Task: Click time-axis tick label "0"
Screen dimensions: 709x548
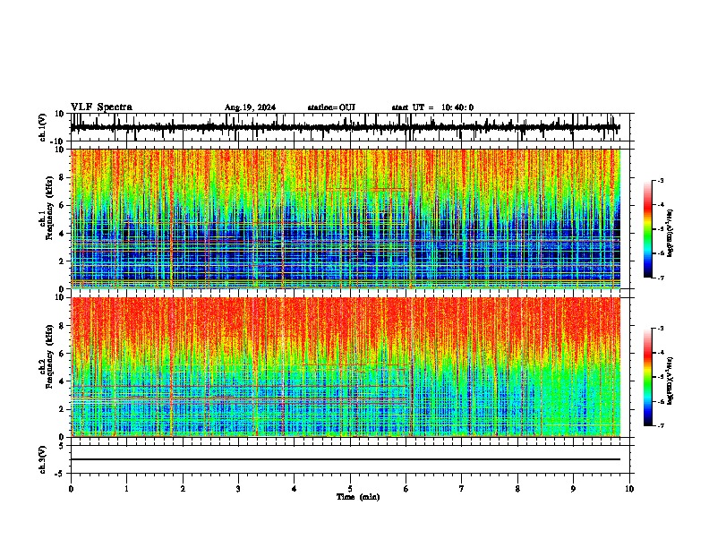Action: click(x=71, y=489)
